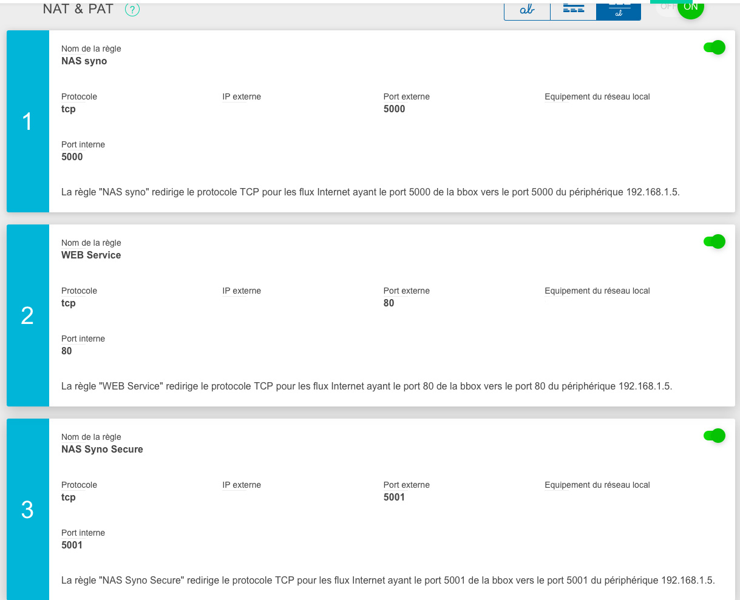Click the external port value 80
The image size is (740, 600).
click(389, 303)
